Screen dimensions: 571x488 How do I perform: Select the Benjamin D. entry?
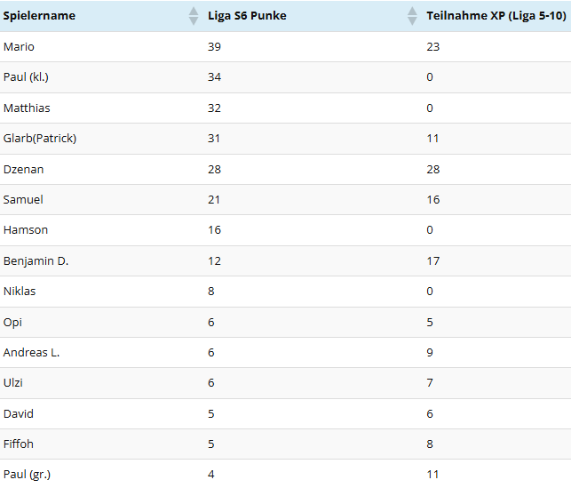pos(36,260)
